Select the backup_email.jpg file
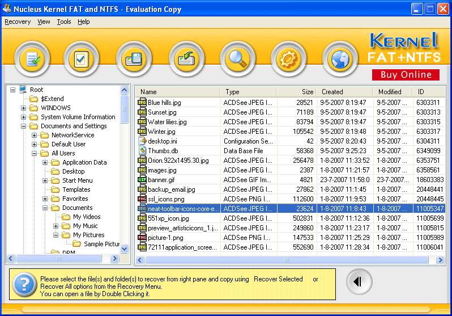452x316 pixels. (x=290, y=189)
